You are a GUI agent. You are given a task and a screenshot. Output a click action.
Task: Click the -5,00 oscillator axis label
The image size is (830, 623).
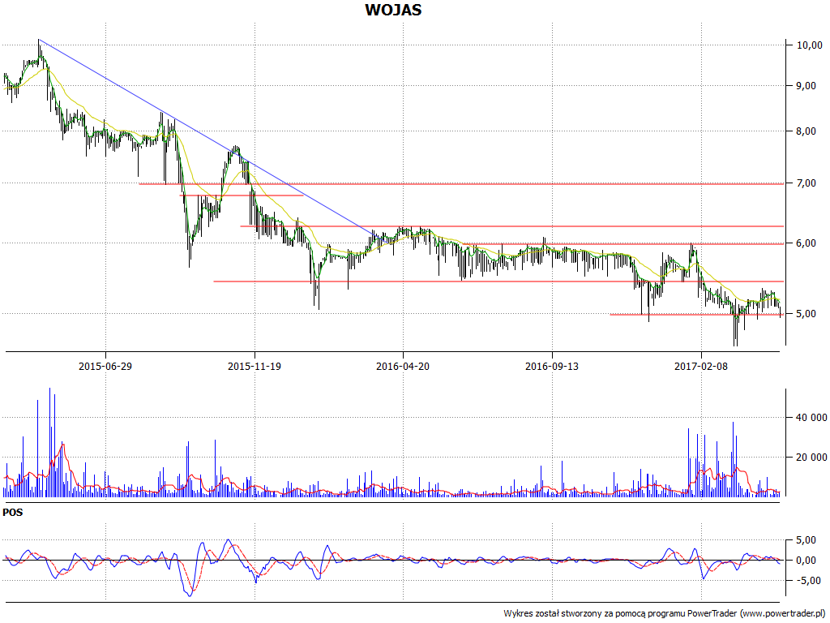810,581
